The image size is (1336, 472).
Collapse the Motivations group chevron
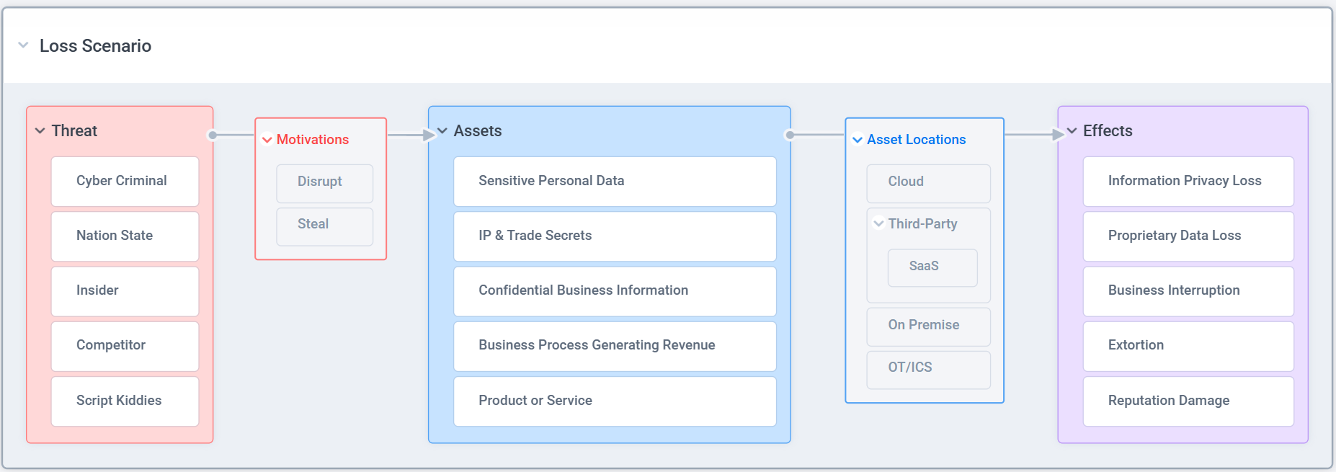(267, 140)
